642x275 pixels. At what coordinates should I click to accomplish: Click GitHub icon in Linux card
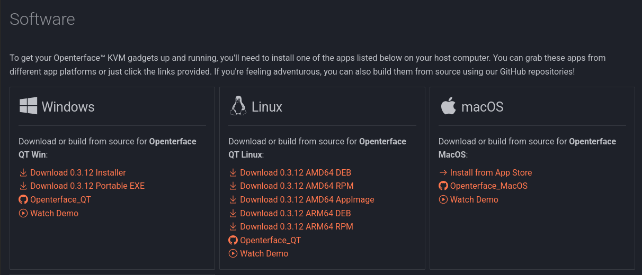tap(233, 240)
